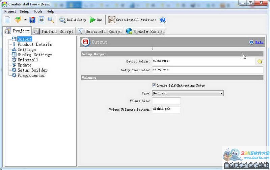This screenshot has height=170, width=270.
Task: Select Preprocessor tree item
Action: tap(31, 75)
